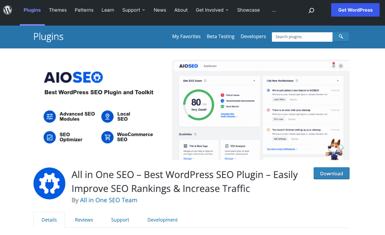Click the fox mascot in dashboard preview
Image resolution: width=385 pixels, height=235 pixels.
[334, 149]
